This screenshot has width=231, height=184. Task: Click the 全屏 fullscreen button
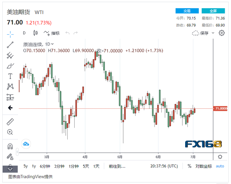pyautogui.click(x=213, y=11)
